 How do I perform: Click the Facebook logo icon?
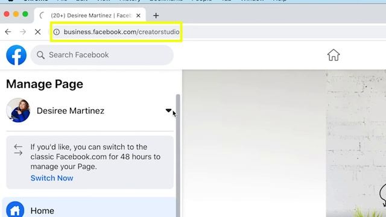pos(16,55)
